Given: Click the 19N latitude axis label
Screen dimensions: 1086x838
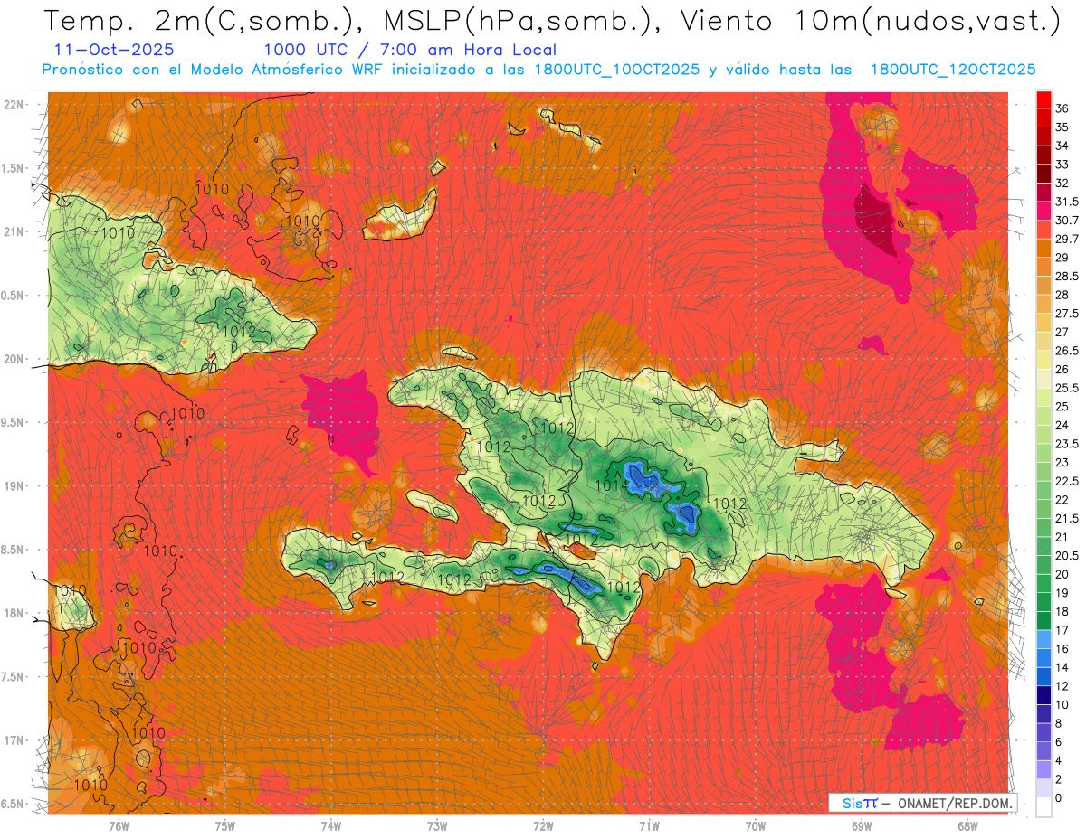Looking at the screenshot, I should 15,486.
